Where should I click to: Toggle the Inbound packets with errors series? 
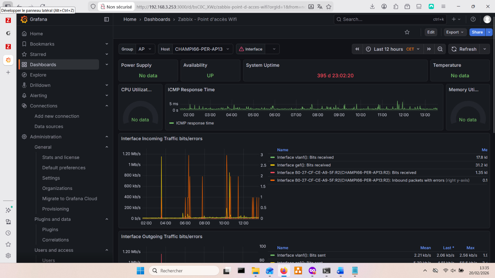[373, 180]
